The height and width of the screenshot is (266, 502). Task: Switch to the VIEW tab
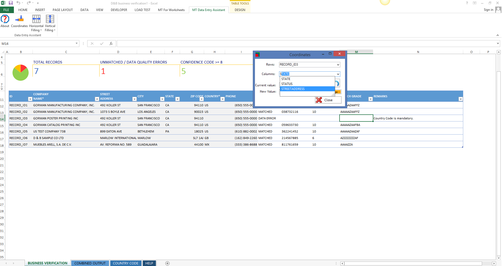(100, 10)
